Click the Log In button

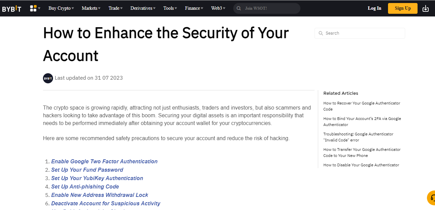pos(375,8)
